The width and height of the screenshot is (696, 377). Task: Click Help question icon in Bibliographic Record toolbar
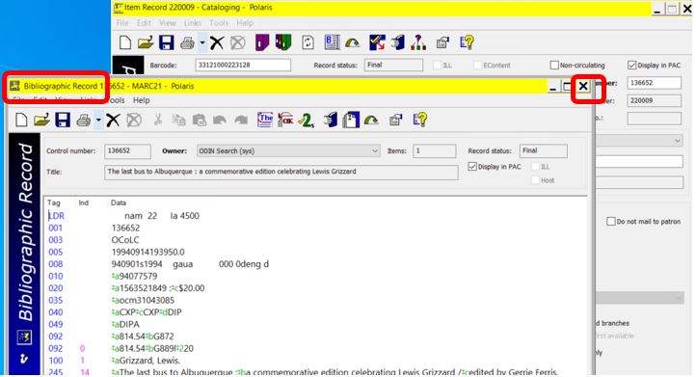419,120
